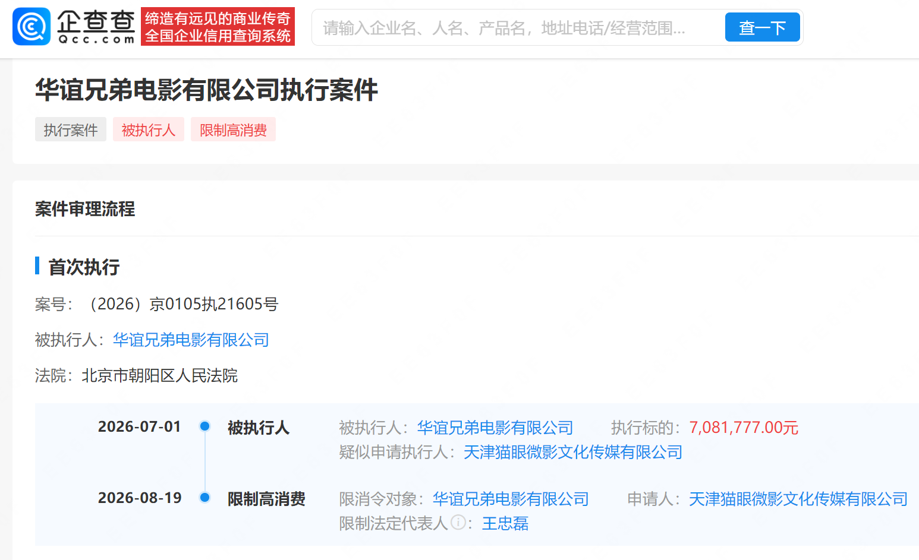
Task: Click the court name 北京市朝阳区人民法院
Action: 159,375
